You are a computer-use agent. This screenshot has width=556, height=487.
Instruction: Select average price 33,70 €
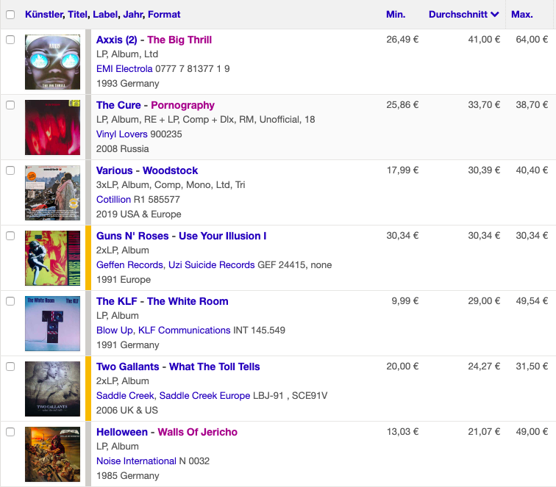tap(484, 105)
